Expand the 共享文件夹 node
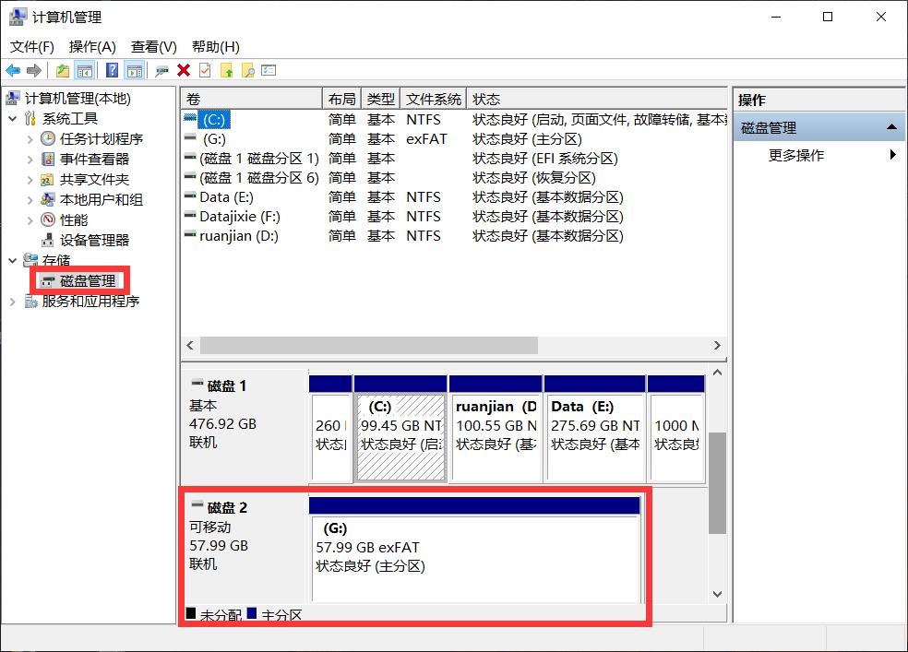The height and width of the screenshot is (652, 908). [30, 179]
